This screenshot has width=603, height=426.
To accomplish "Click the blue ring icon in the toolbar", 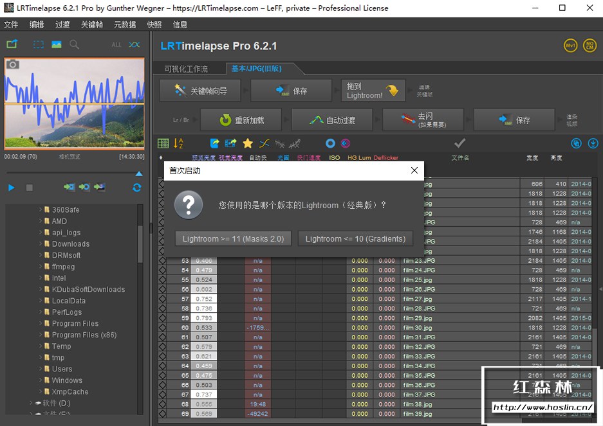I will [330, 144].
